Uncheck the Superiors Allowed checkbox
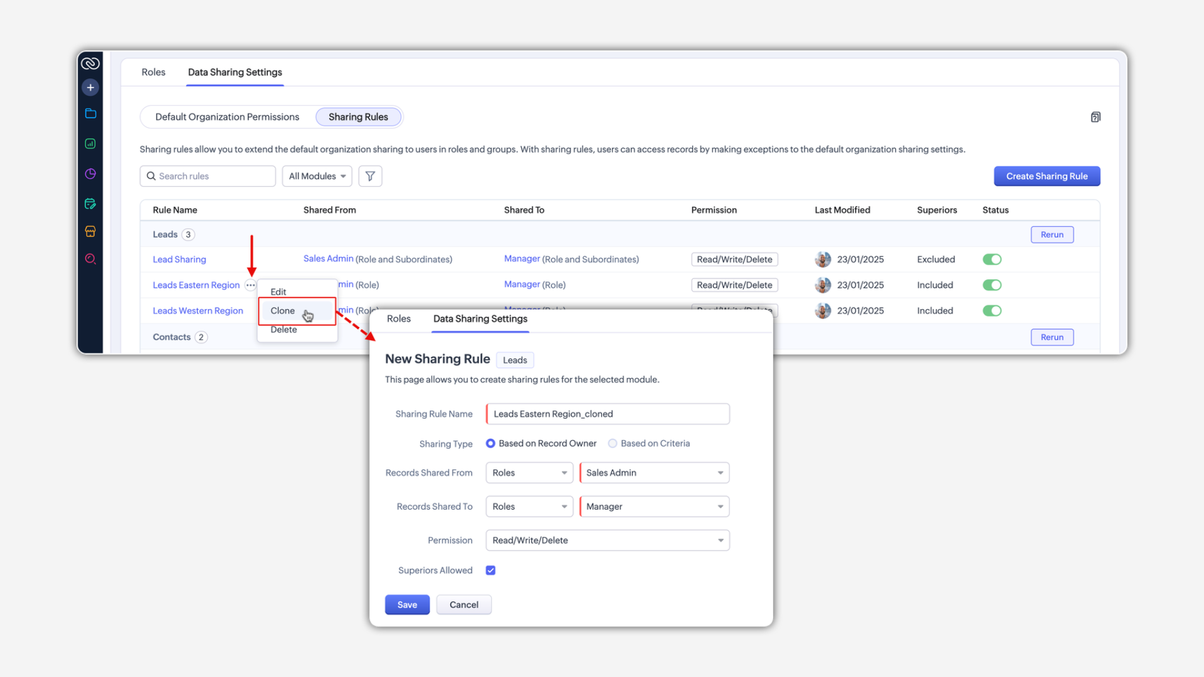This screenshot has width=1204, height=677. click(x=490, y=570)
